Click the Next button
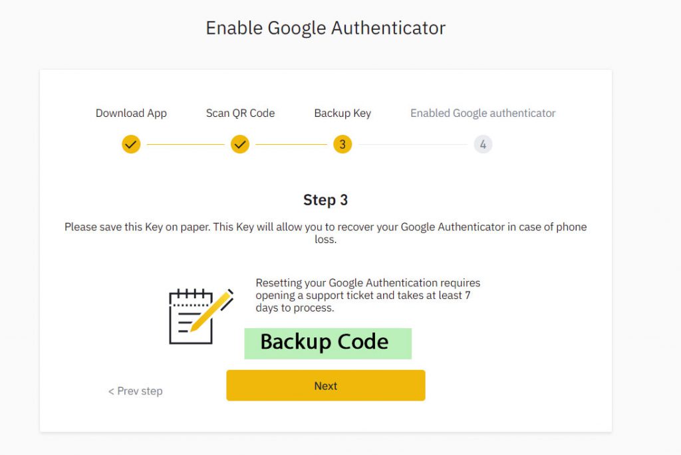 click(x=326, y=385)
